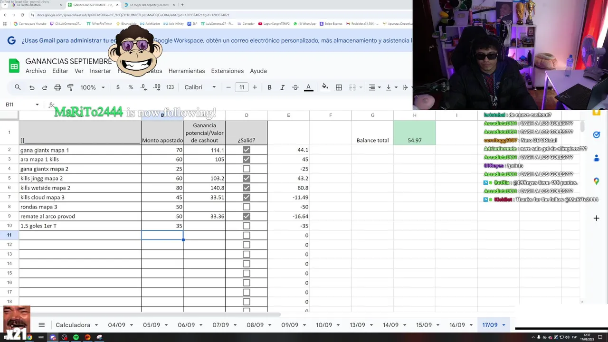Open the search menus tool

(x=18, y=87)
